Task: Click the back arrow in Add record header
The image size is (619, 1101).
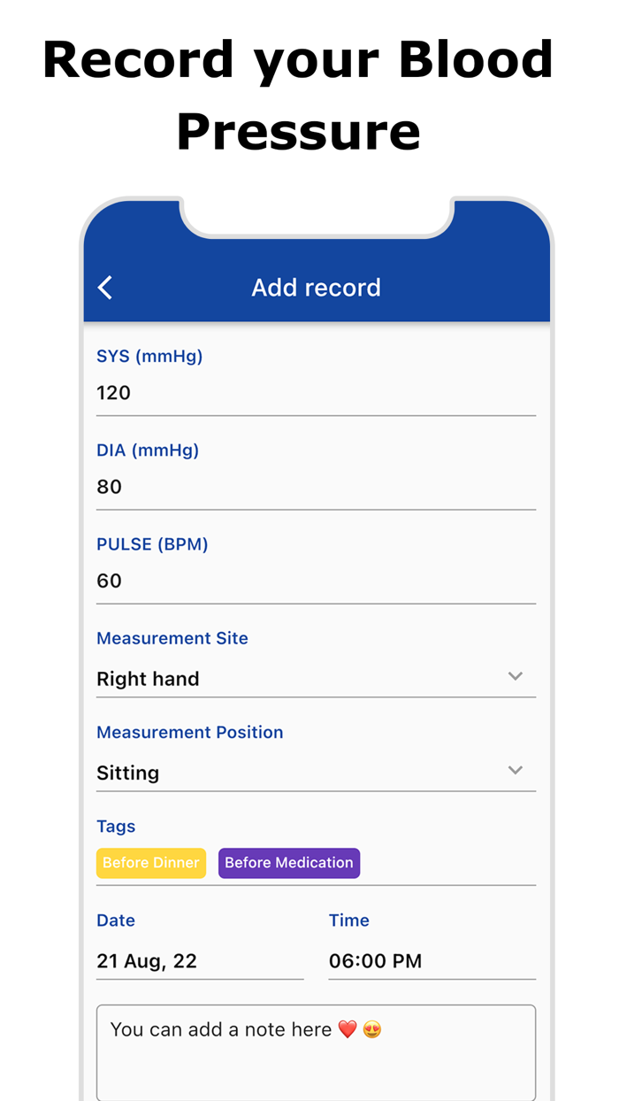Action: [x=104, y=287]
